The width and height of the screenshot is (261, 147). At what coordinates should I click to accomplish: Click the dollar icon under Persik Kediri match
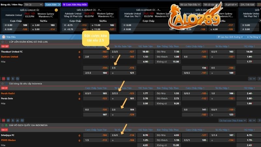pyautogui.click(x=13, y=120)
